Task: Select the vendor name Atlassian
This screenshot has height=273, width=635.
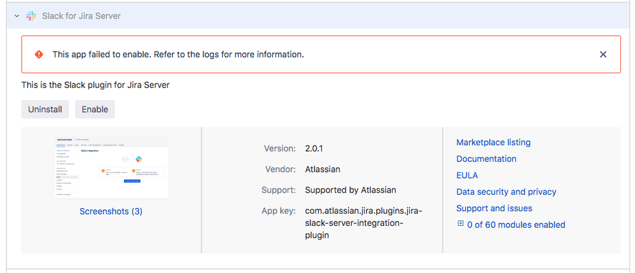Action: pos(323,169)
